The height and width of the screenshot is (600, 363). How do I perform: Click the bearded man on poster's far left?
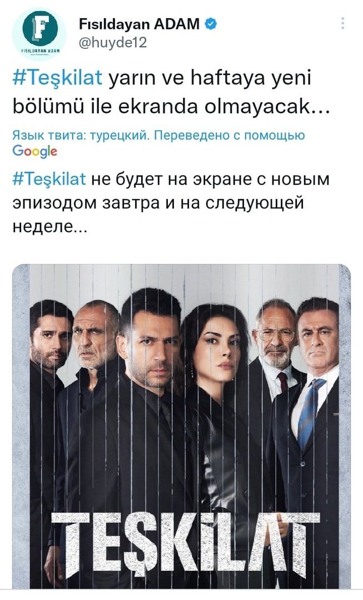tap(50, 383)
